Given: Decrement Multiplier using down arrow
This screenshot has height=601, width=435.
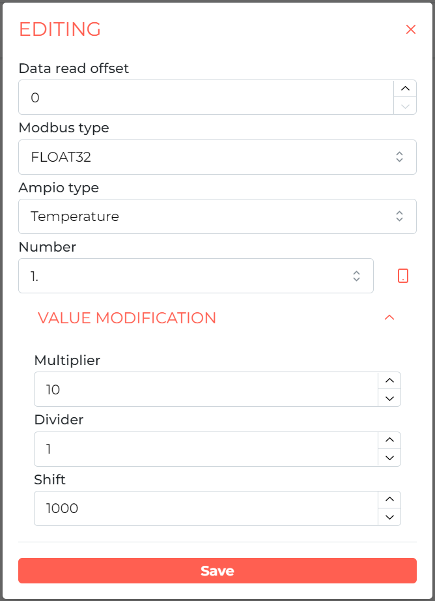Looking at the screenshot, I should coord(389,398).
